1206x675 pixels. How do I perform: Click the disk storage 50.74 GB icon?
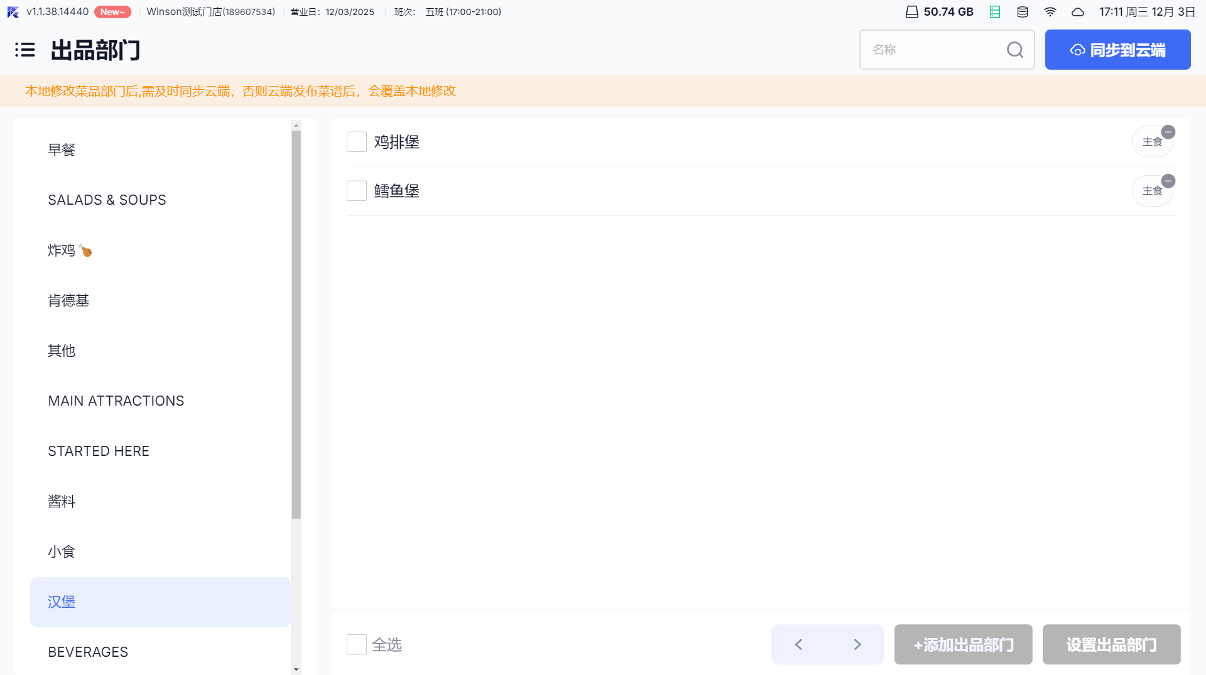(x=912, y=12)
